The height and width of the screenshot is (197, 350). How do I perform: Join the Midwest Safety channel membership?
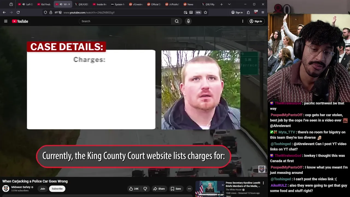(x=43, y=189)
